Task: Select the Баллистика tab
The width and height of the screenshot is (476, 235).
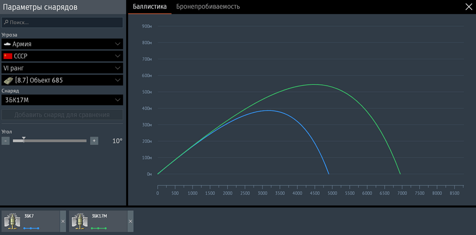Action: point(150,7)
